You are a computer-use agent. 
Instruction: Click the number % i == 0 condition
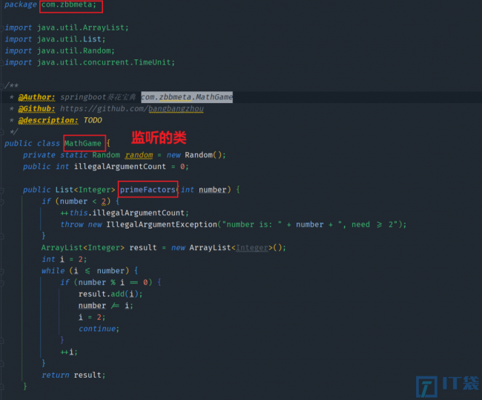pos(113,283)
